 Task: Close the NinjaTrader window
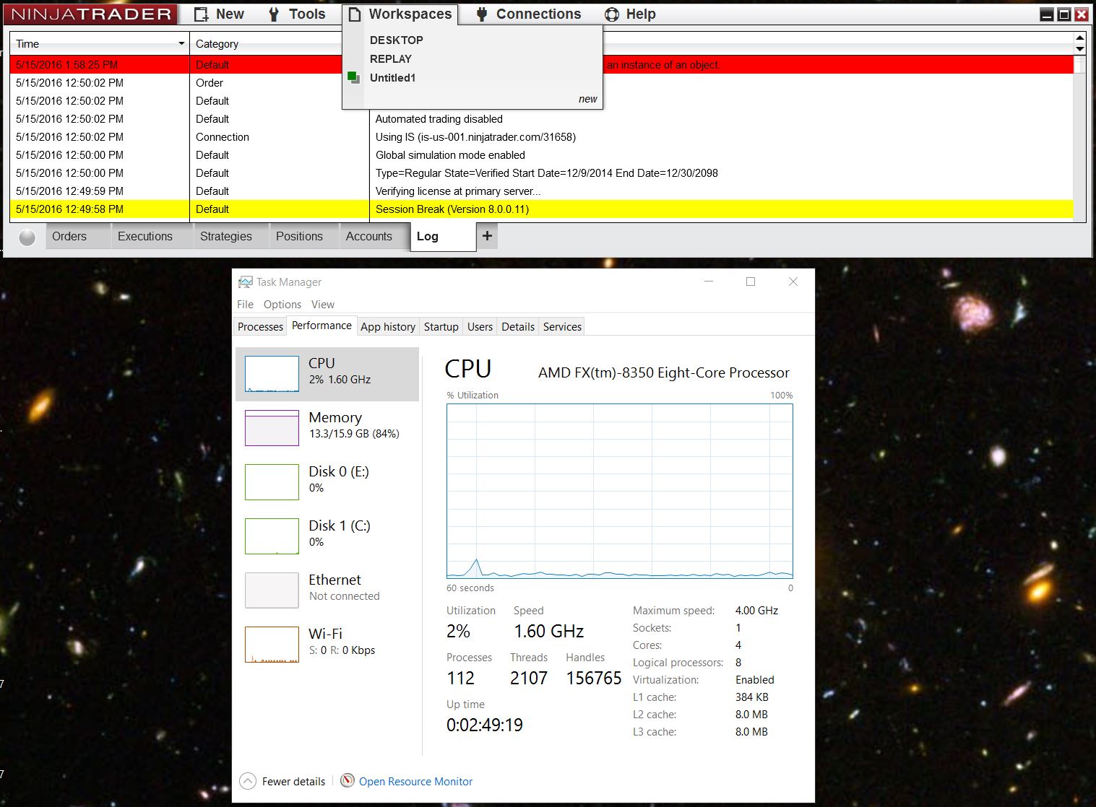point(1082,14)
